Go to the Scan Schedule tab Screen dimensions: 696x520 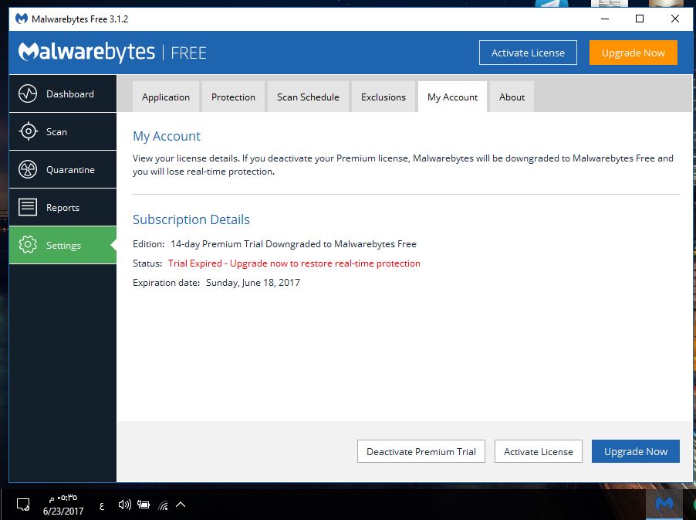click(308, 97)
